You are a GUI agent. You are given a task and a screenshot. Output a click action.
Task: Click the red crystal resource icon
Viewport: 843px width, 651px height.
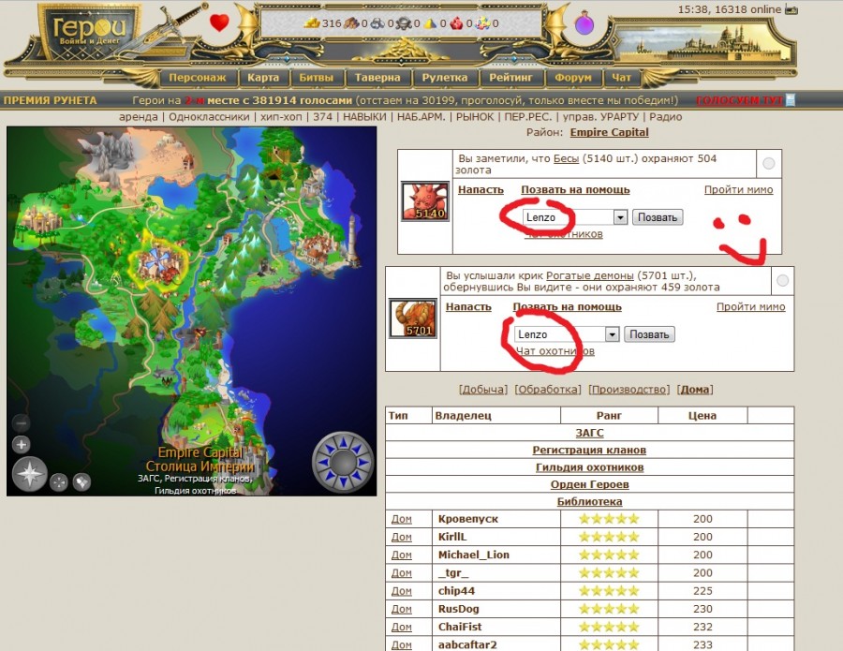[x=456, y=23]
